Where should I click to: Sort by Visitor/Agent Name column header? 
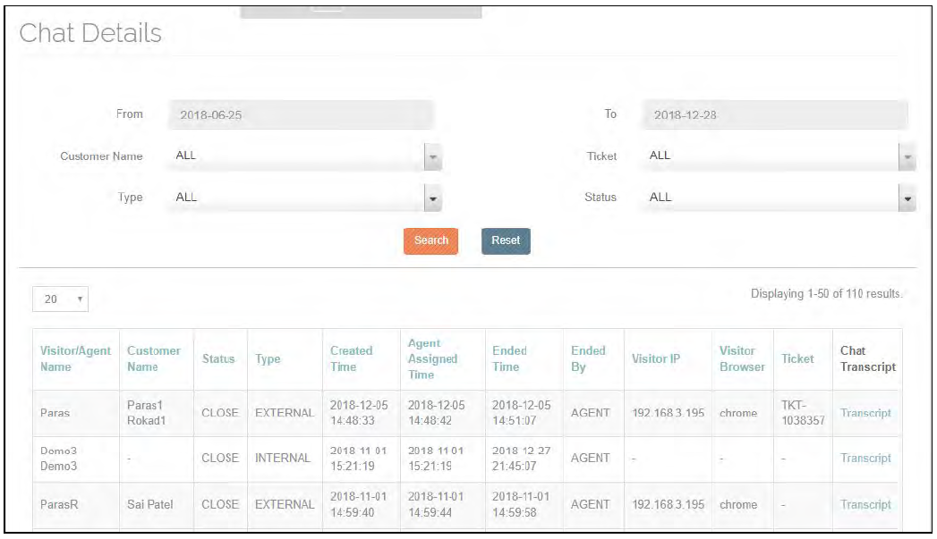click(76, 358)
